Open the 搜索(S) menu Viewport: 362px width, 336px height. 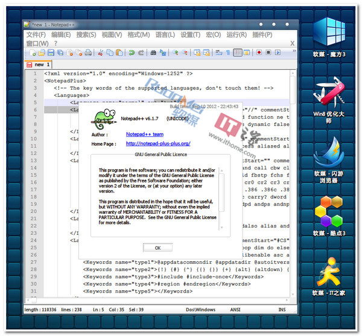[x=86, y=35]
